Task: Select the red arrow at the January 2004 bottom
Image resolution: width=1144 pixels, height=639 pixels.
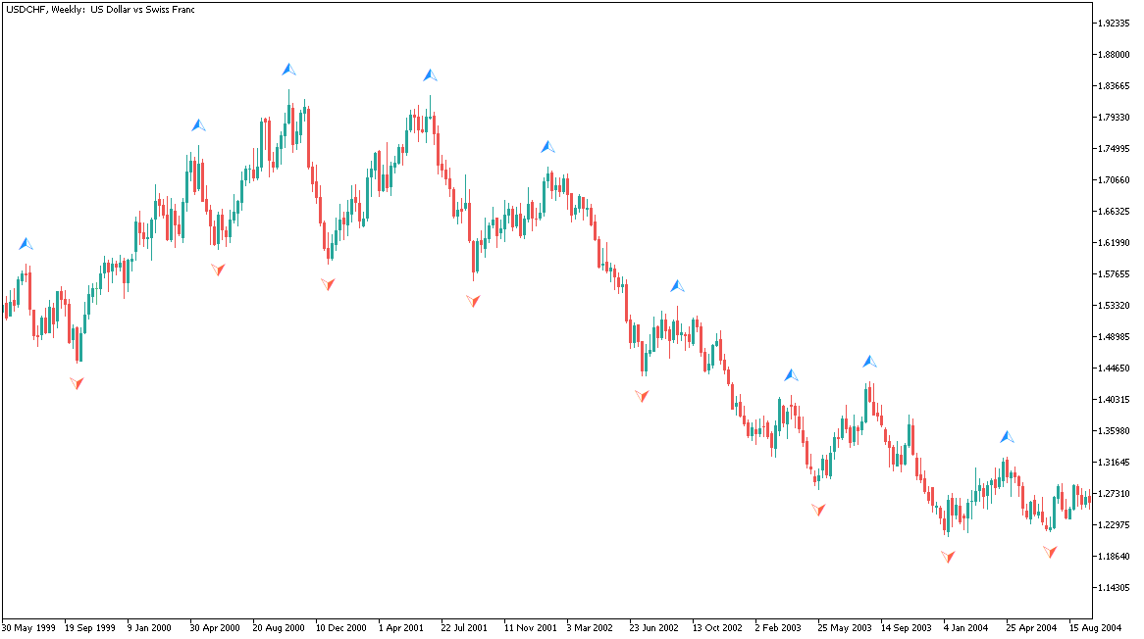Action: [948, 557]
